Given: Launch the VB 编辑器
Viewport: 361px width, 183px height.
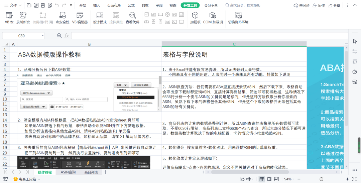Looking at the screenshot, I should click(80, 15).
